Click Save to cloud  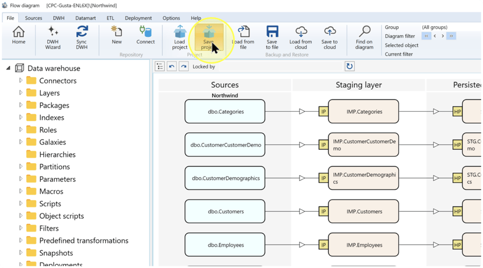[x=330, y=37]
